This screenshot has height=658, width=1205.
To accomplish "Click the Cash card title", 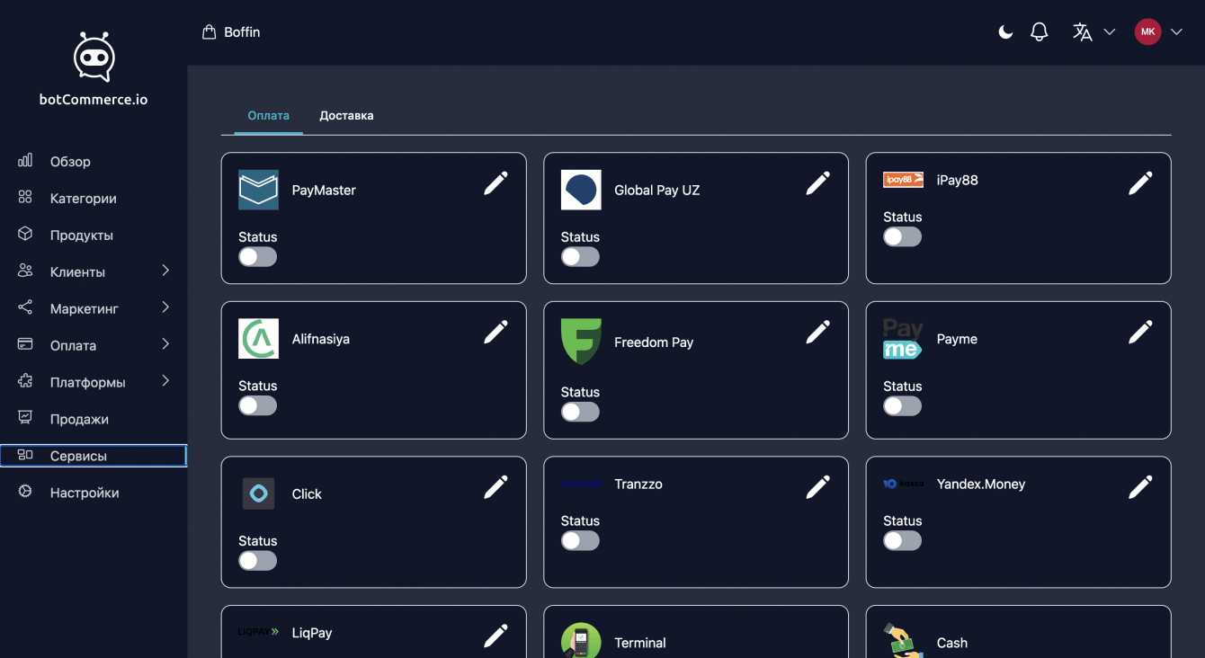I will [x=952, y=643].
